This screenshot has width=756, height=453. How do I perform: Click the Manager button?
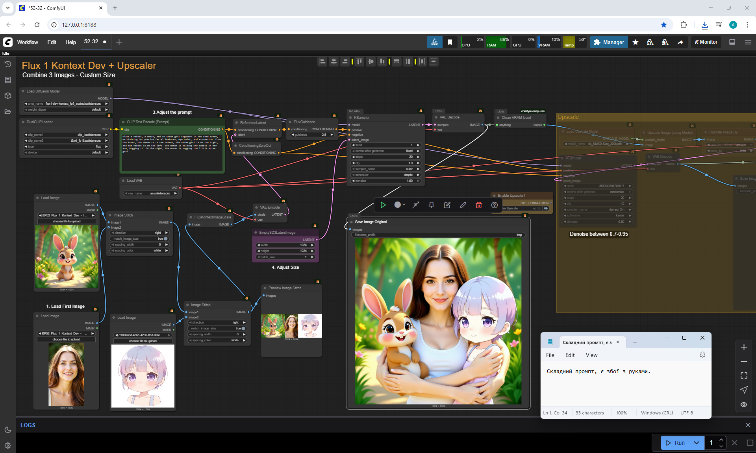(x=609, y=42)
